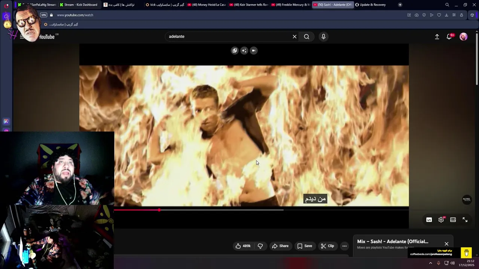Viewport: 479px width, 269px height.
Task: Open the YouTube account avatar menu
Action: click(463, 37)
